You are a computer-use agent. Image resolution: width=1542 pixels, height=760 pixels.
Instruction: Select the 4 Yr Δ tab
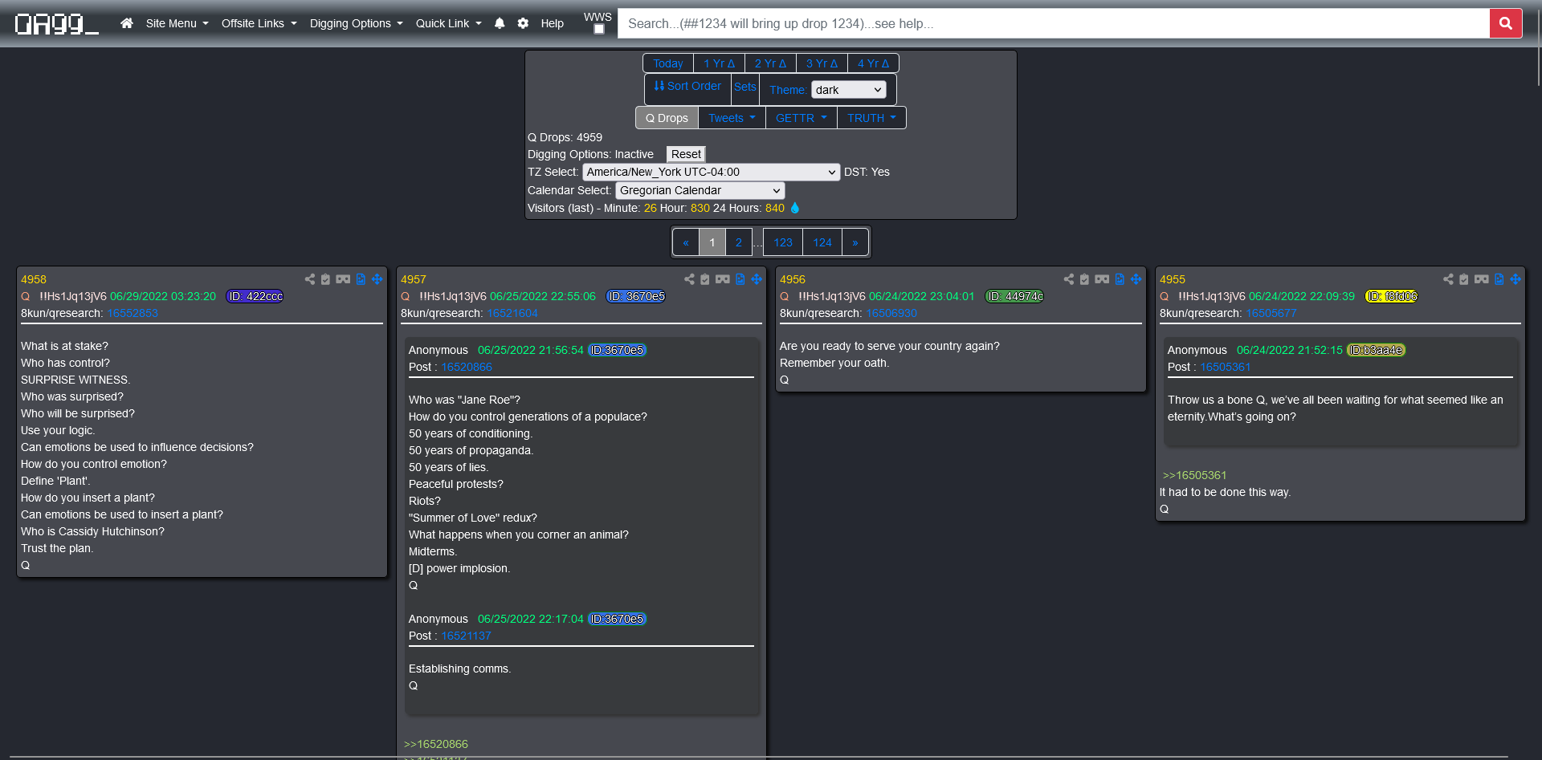coord(873,63)
